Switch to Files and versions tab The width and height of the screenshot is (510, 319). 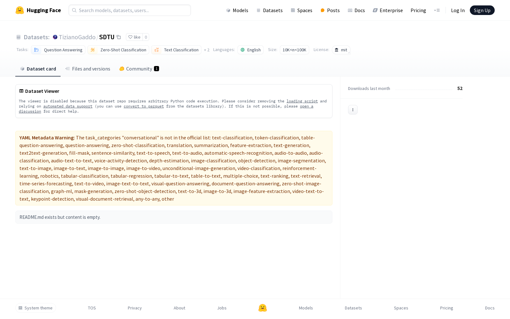88,69
